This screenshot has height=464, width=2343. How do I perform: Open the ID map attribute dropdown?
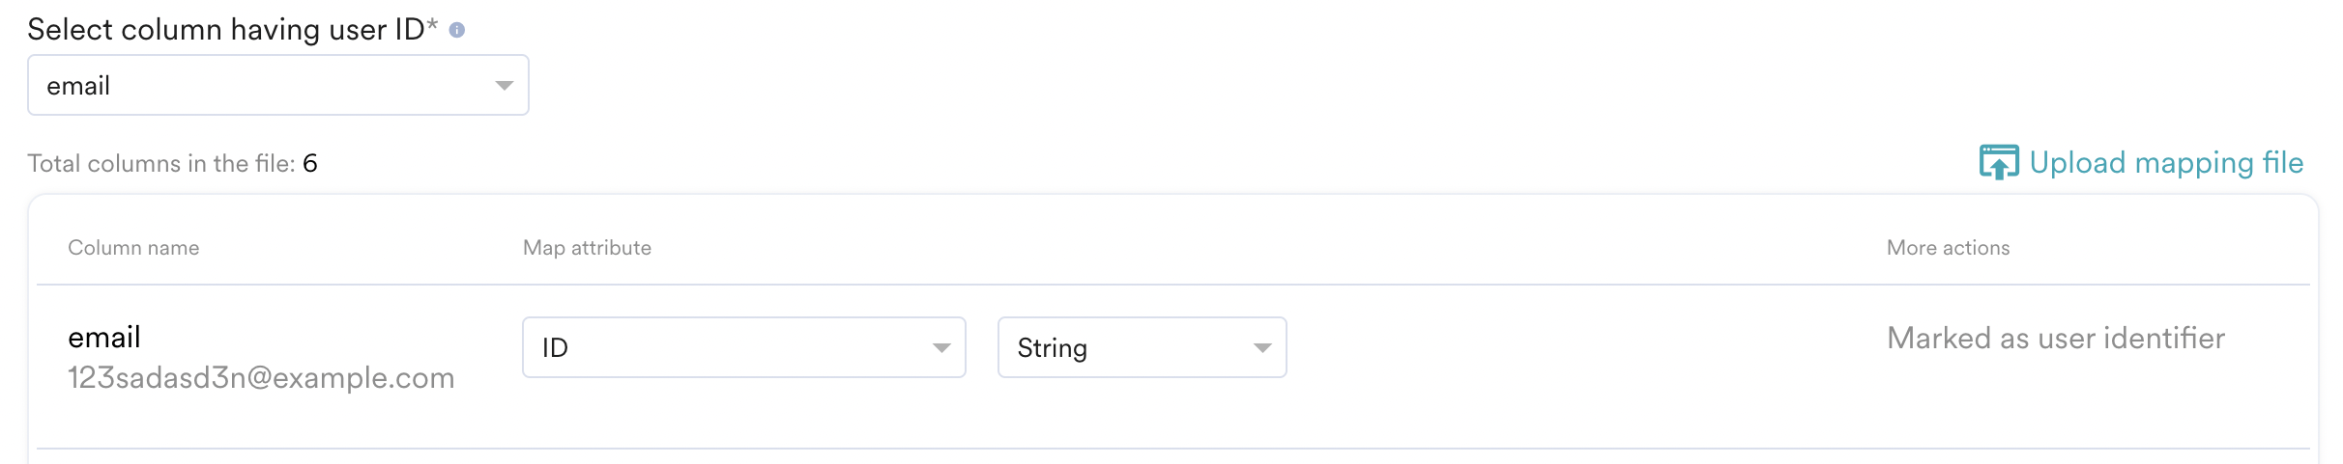[x=743, y=347]
